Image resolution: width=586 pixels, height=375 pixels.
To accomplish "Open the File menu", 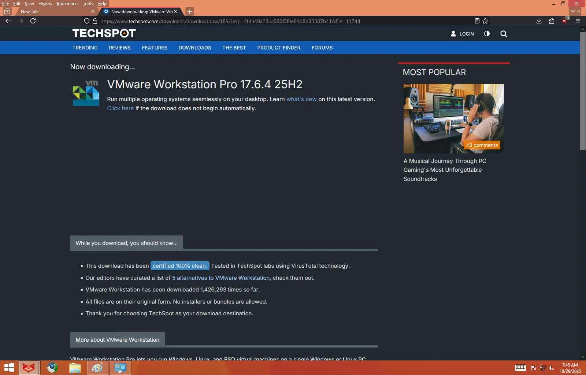I will tap(5, 4).
